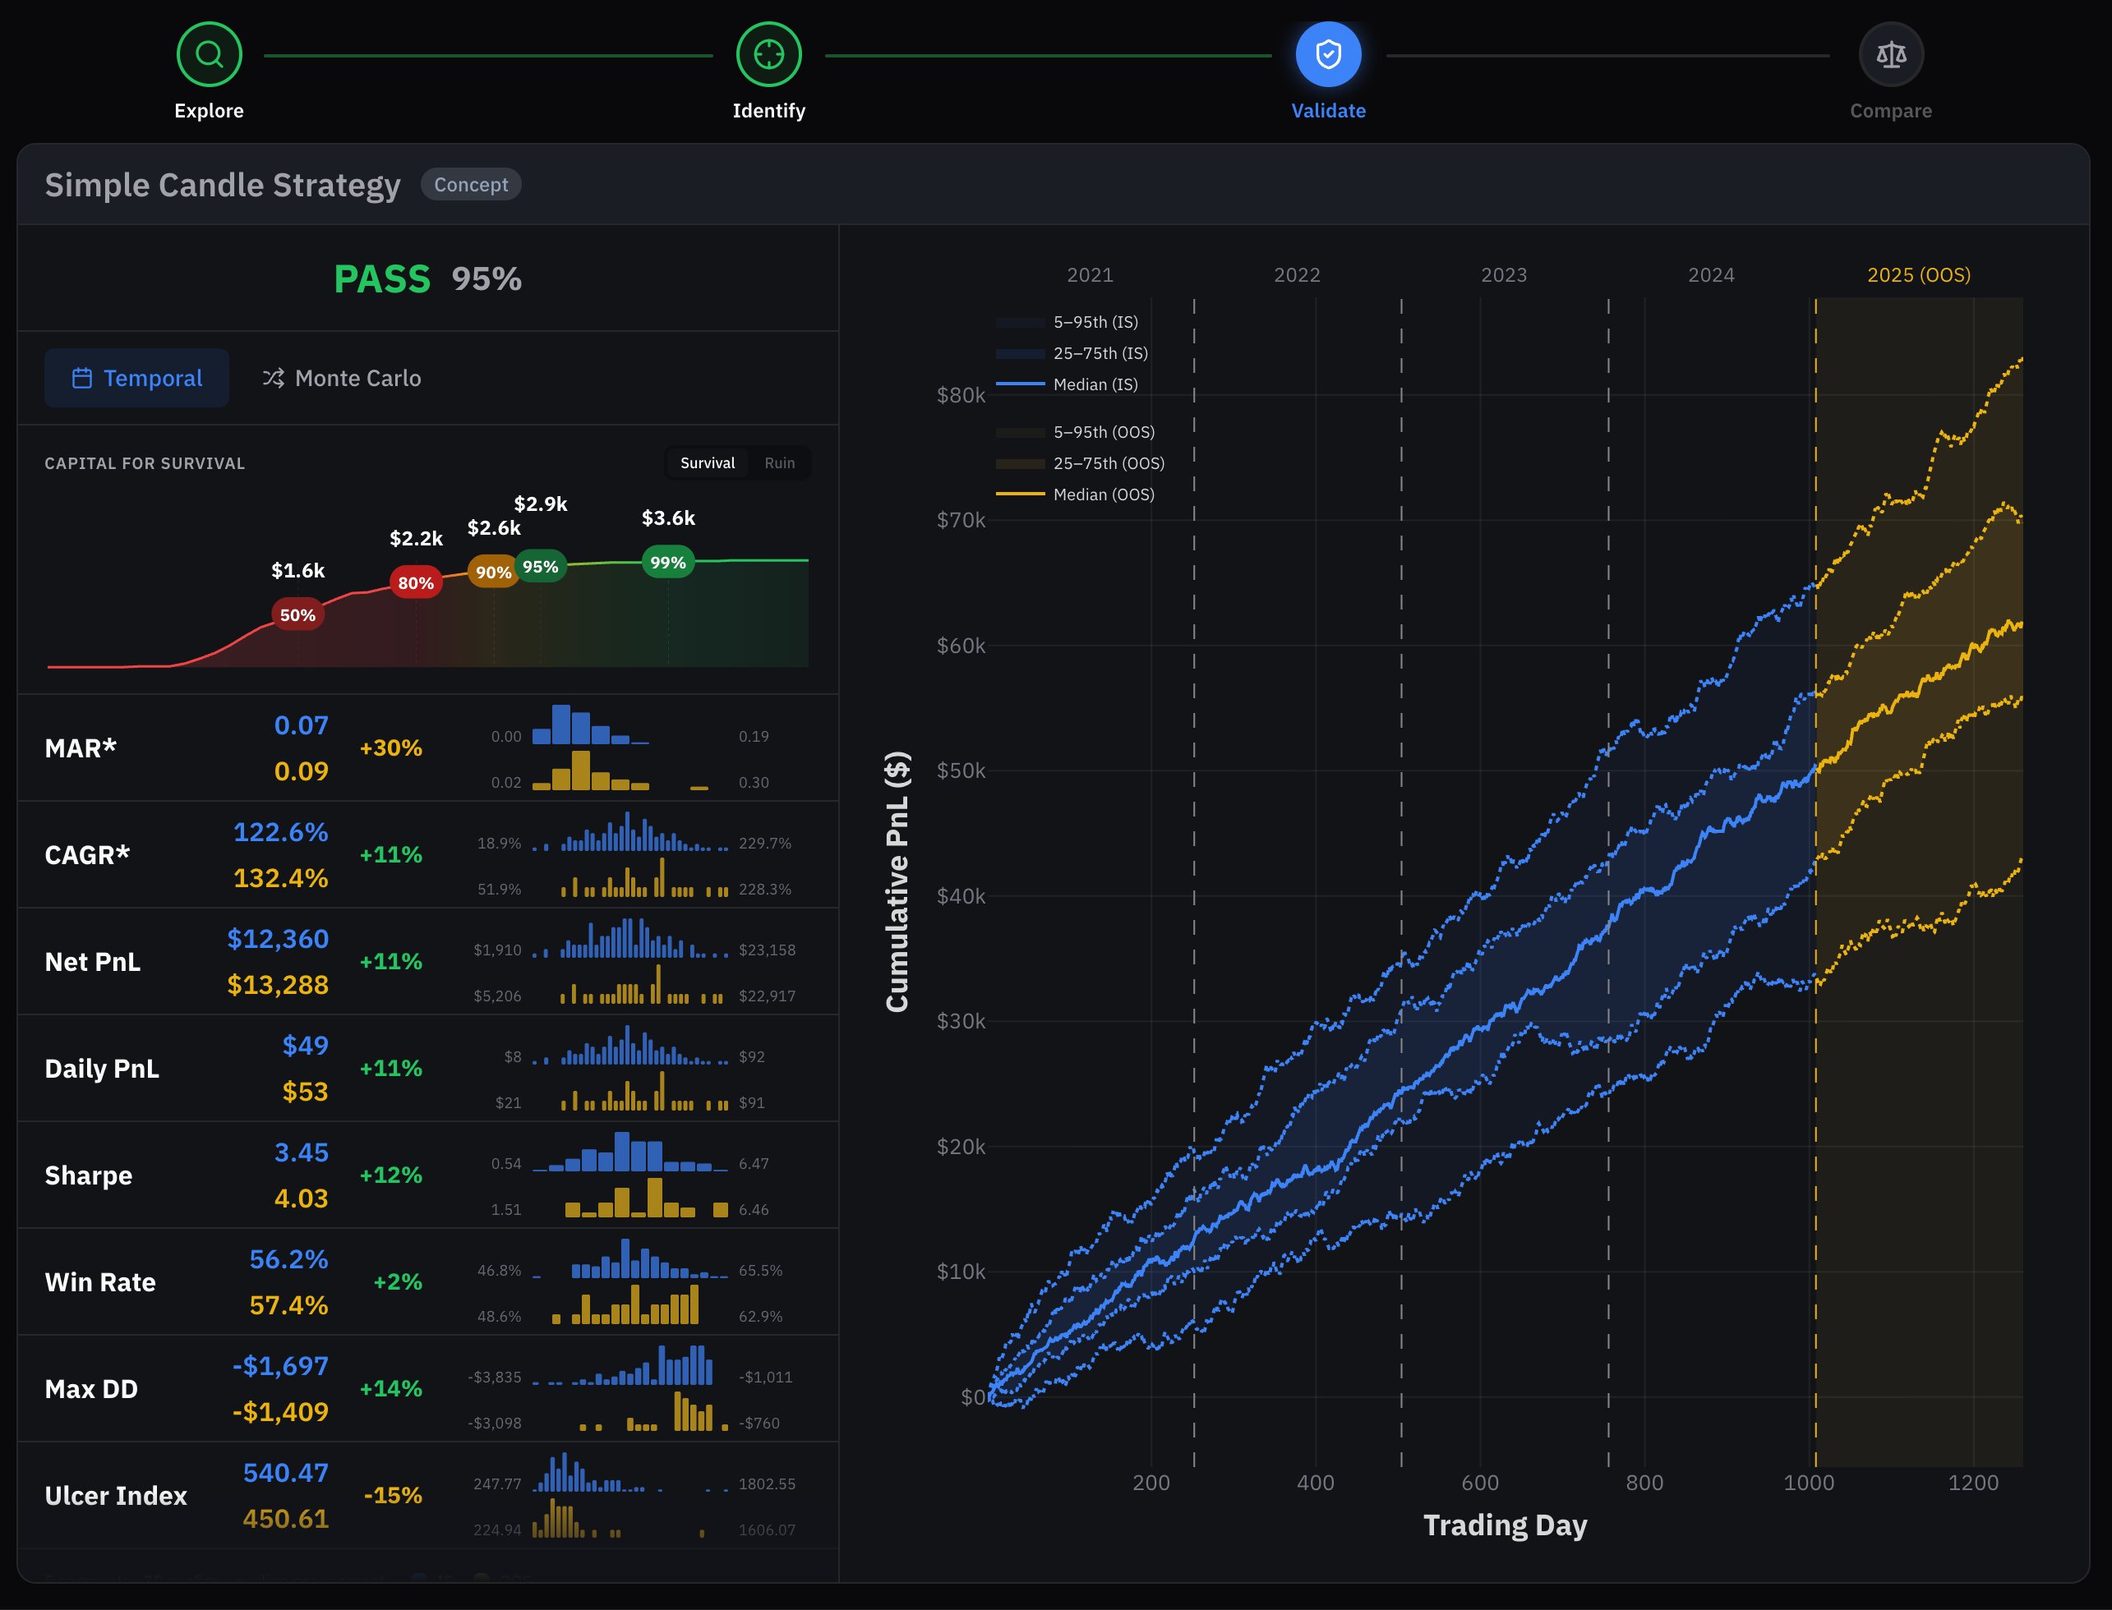2112x1610 pixels.
Task: Click the 99% survival marker on the capital chart
Action: point(666,563)
